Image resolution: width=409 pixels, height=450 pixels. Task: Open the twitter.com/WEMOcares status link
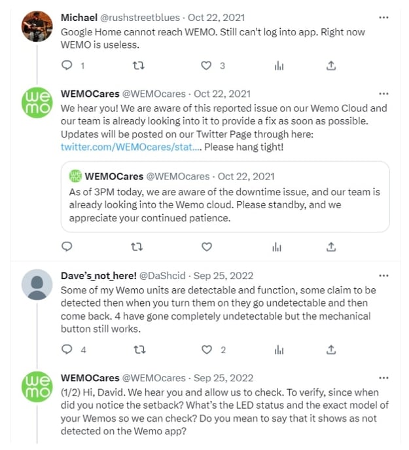(130, 147)
